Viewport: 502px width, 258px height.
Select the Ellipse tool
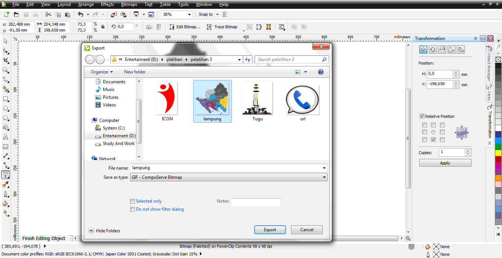(x=6, y=108)
